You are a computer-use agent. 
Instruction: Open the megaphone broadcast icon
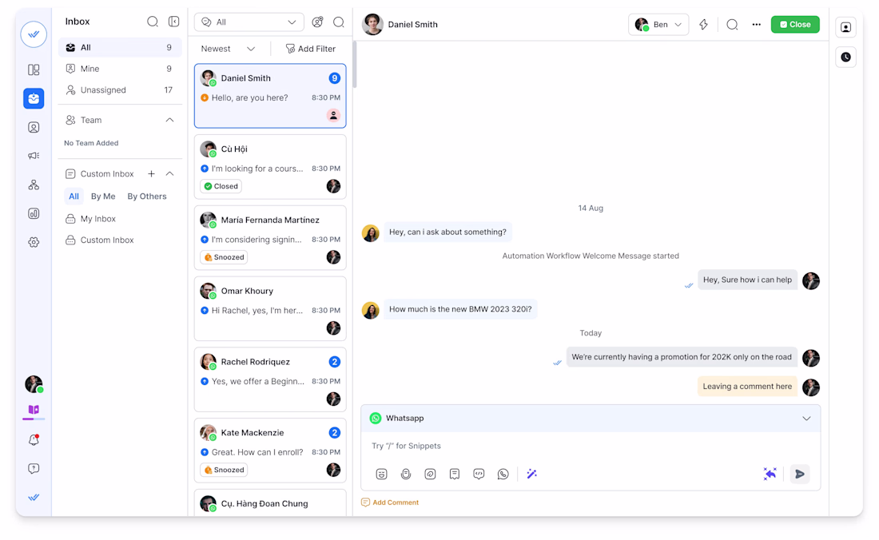[34, 156]
